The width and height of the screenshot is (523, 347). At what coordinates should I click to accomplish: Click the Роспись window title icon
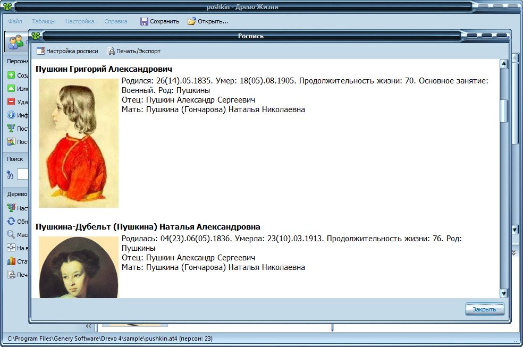(x=36, y=36)
